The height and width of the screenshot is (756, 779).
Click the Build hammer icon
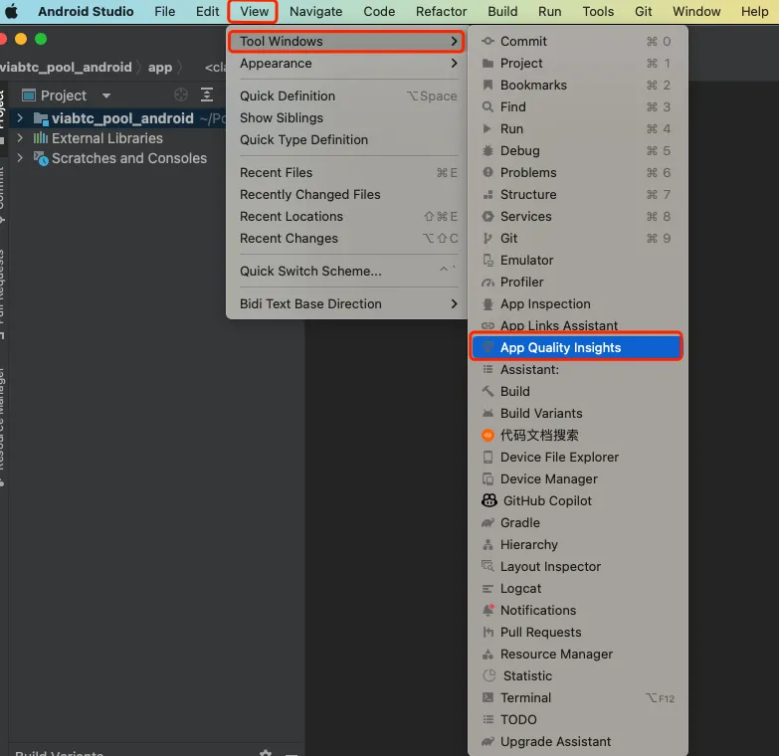[x=487, y=391]
